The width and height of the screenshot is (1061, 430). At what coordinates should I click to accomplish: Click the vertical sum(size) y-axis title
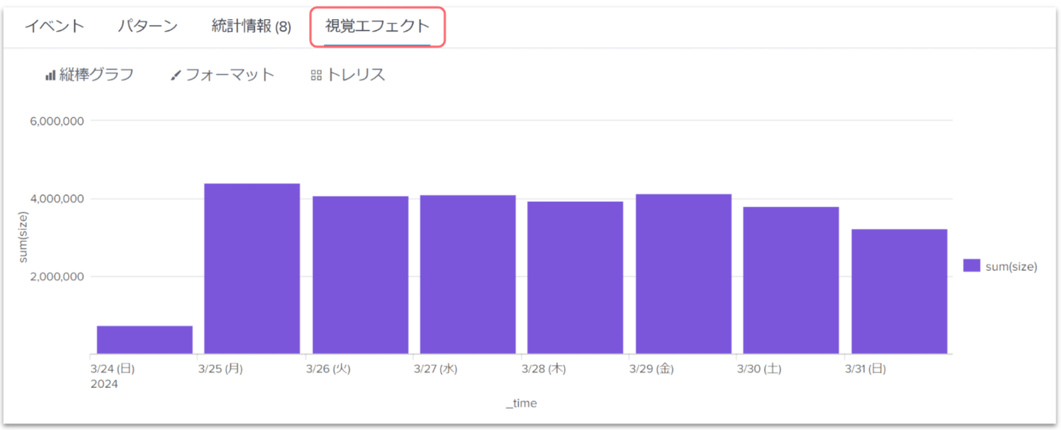[x=23, y=237]
